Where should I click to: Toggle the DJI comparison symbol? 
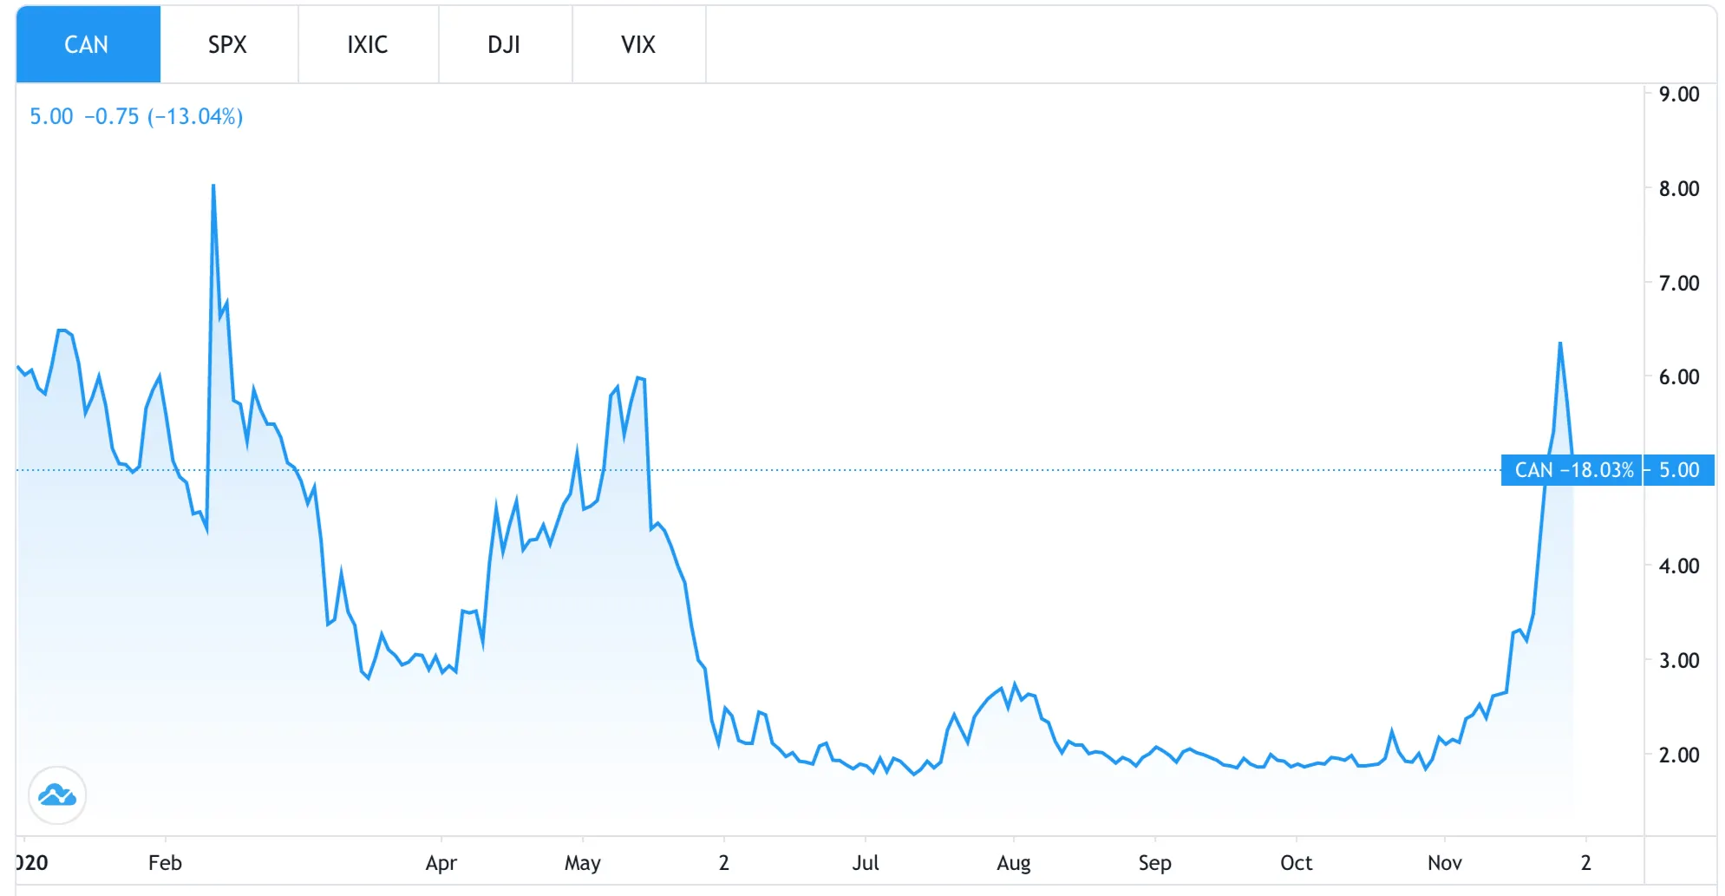tap(506, 44)
